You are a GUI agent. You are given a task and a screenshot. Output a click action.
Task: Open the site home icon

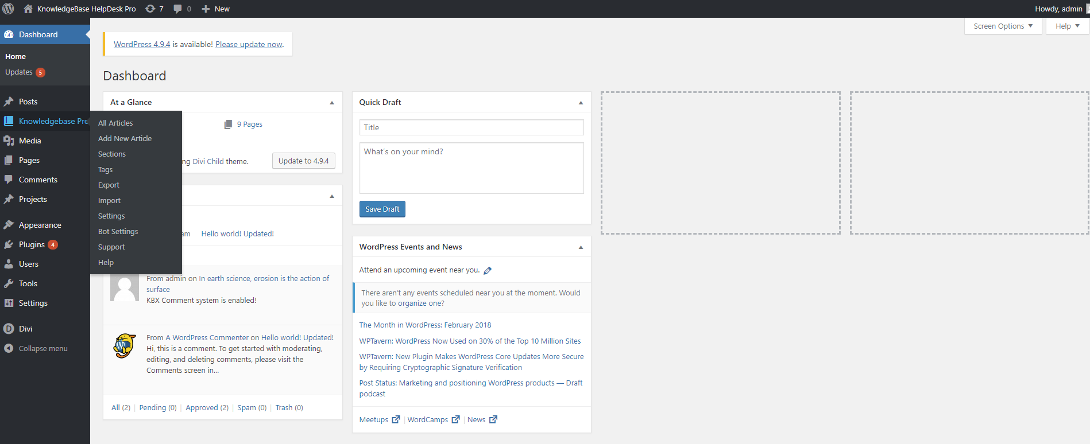(28, 9)
